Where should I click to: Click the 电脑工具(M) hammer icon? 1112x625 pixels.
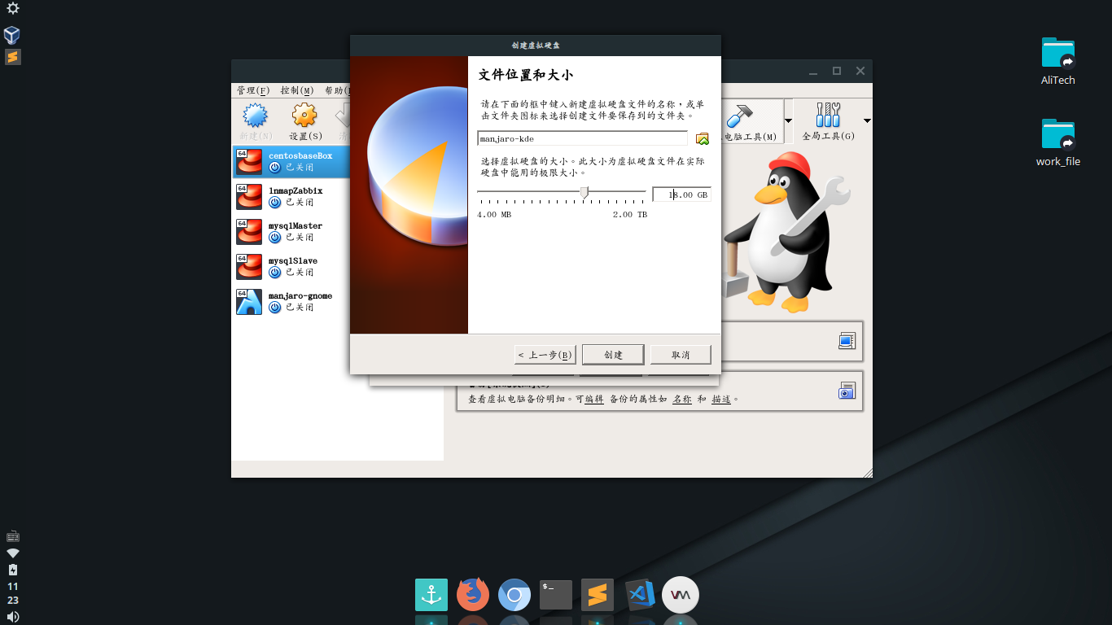740,116
